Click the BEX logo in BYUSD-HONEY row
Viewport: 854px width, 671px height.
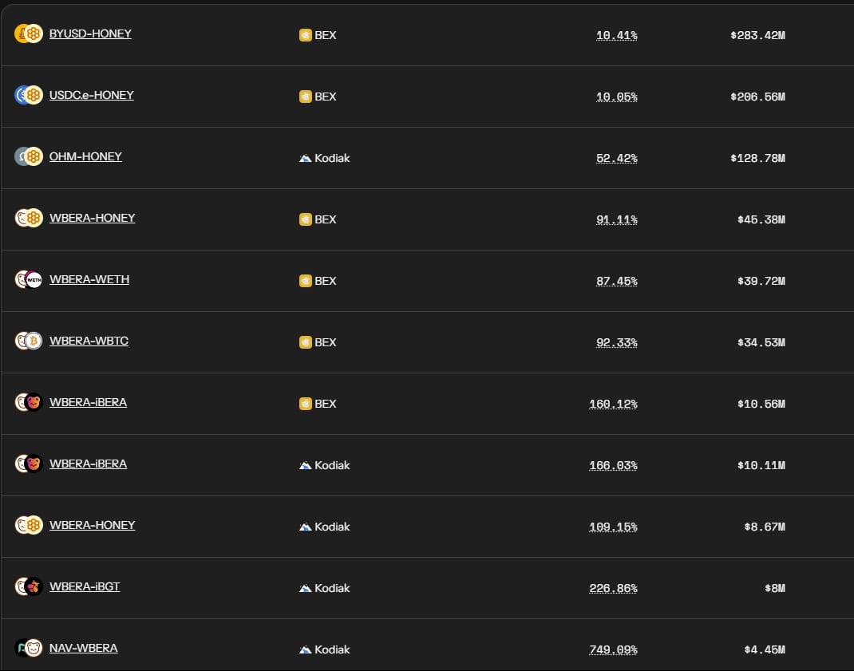click(306, 35)
